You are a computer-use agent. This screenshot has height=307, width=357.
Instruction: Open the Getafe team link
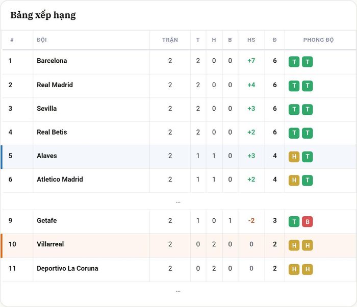pos(47,220)
